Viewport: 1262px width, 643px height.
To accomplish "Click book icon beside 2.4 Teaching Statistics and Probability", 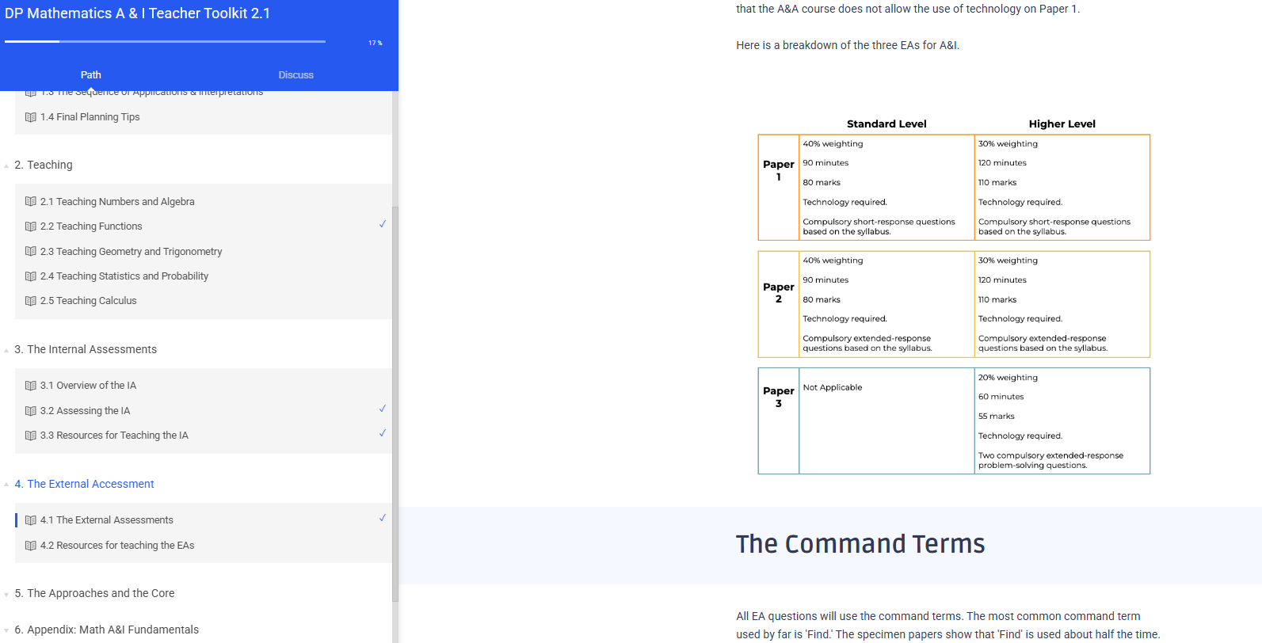I will 30,276.
